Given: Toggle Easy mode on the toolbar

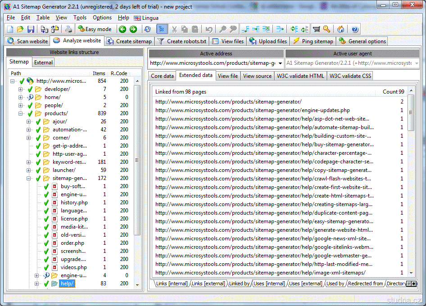Looking at the screenshot, I should click(x=95, y=29).
